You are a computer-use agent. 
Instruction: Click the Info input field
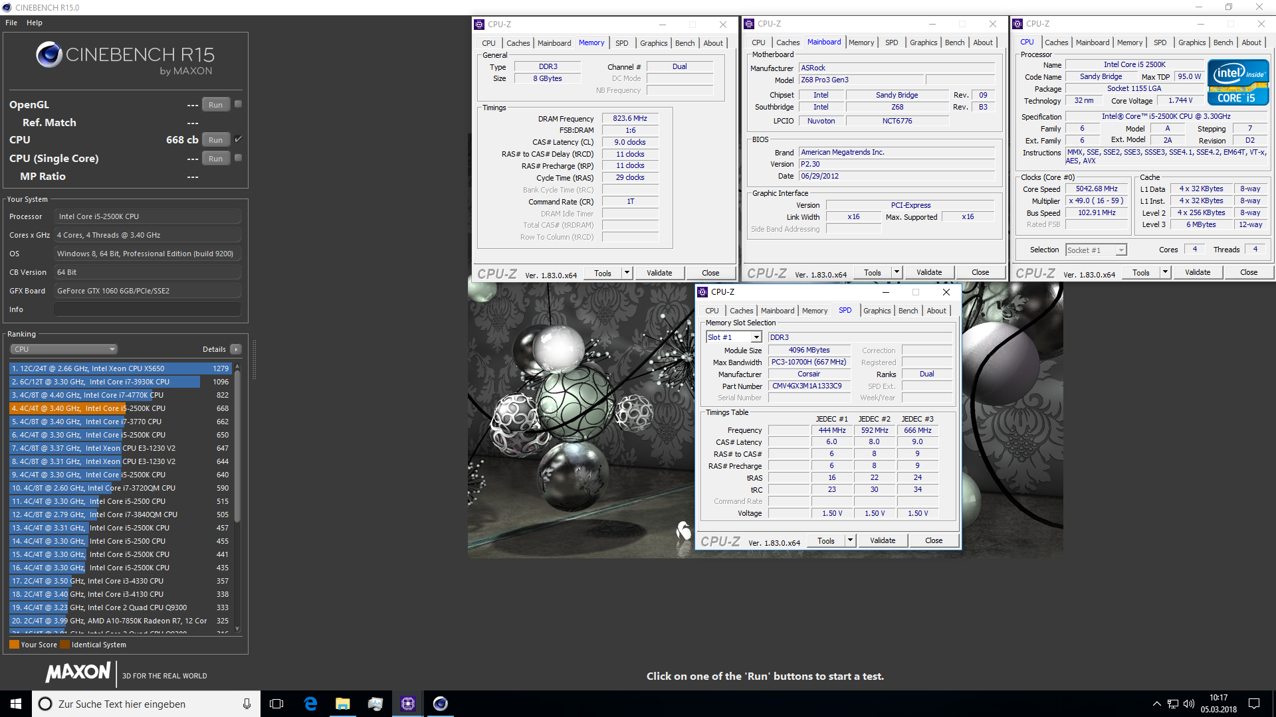click(148, 309)
